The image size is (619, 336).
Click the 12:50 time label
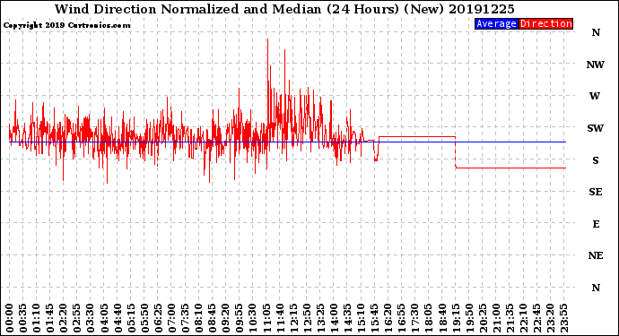tap(306, 318)
